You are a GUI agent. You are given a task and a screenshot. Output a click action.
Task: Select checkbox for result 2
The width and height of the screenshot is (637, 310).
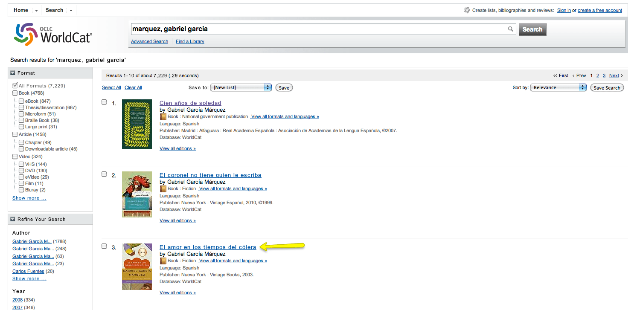click(104, 174)
